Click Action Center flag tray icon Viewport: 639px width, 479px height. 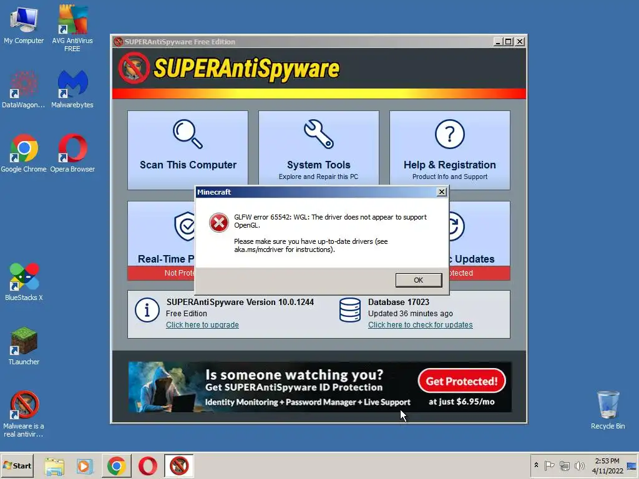coord(549,465)
